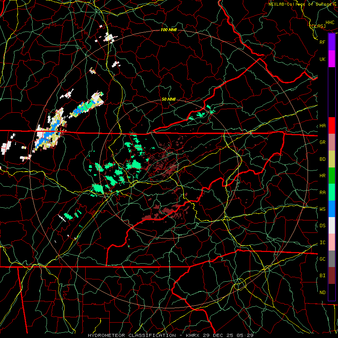338x338 pixels.
Task: Click the HA legend label
Action: tap(323, 126)
